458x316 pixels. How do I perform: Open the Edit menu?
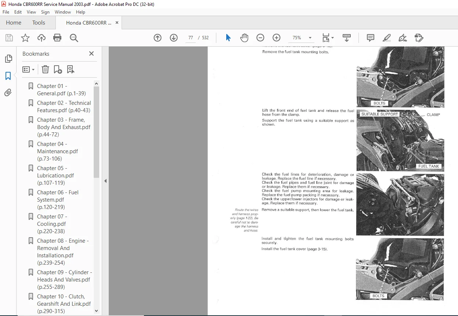pyautogui.click(x=18, y=12)
